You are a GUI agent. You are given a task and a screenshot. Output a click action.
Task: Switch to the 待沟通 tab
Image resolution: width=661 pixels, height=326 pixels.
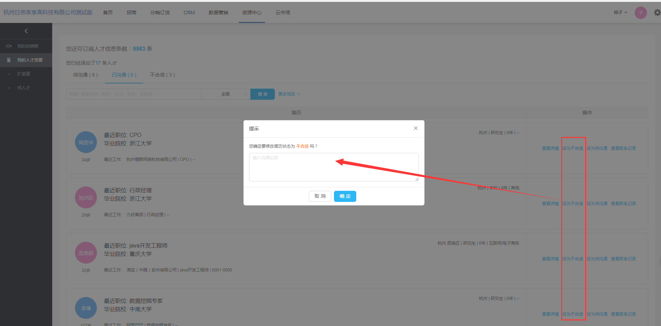[85, 75]
